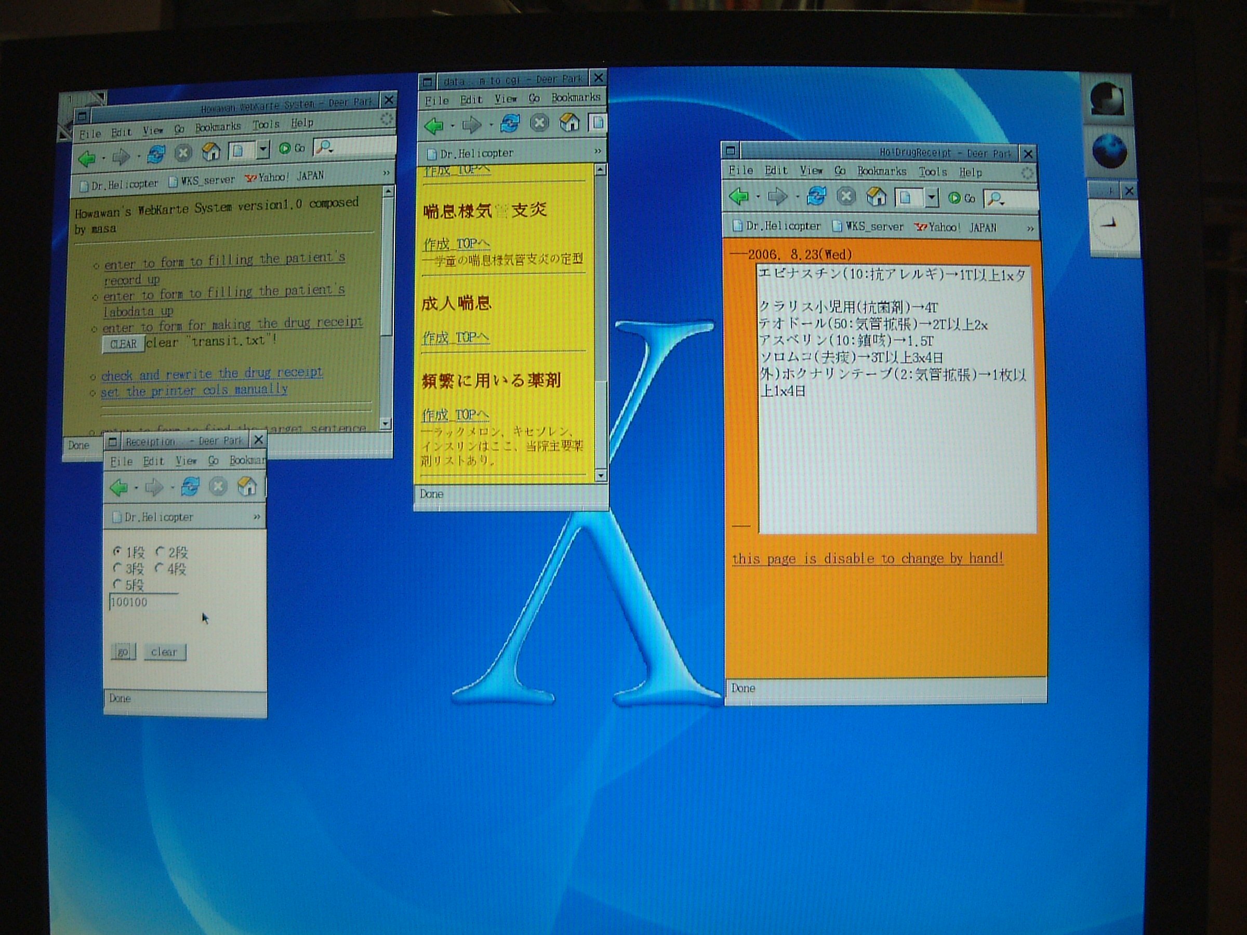Select the 4段 radio button
The height and width of the screenshot is (935, 1247).
(160, 567)
